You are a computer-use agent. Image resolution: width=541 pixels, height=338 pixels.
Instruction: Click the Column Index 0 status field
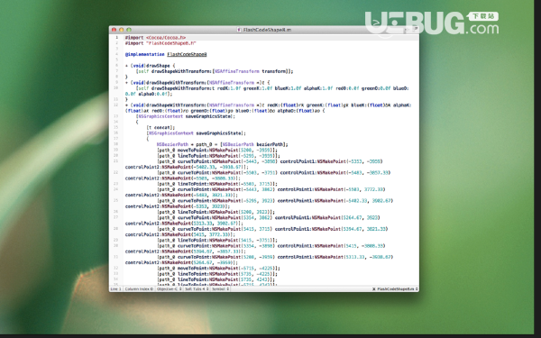click(x=139, y=289)
